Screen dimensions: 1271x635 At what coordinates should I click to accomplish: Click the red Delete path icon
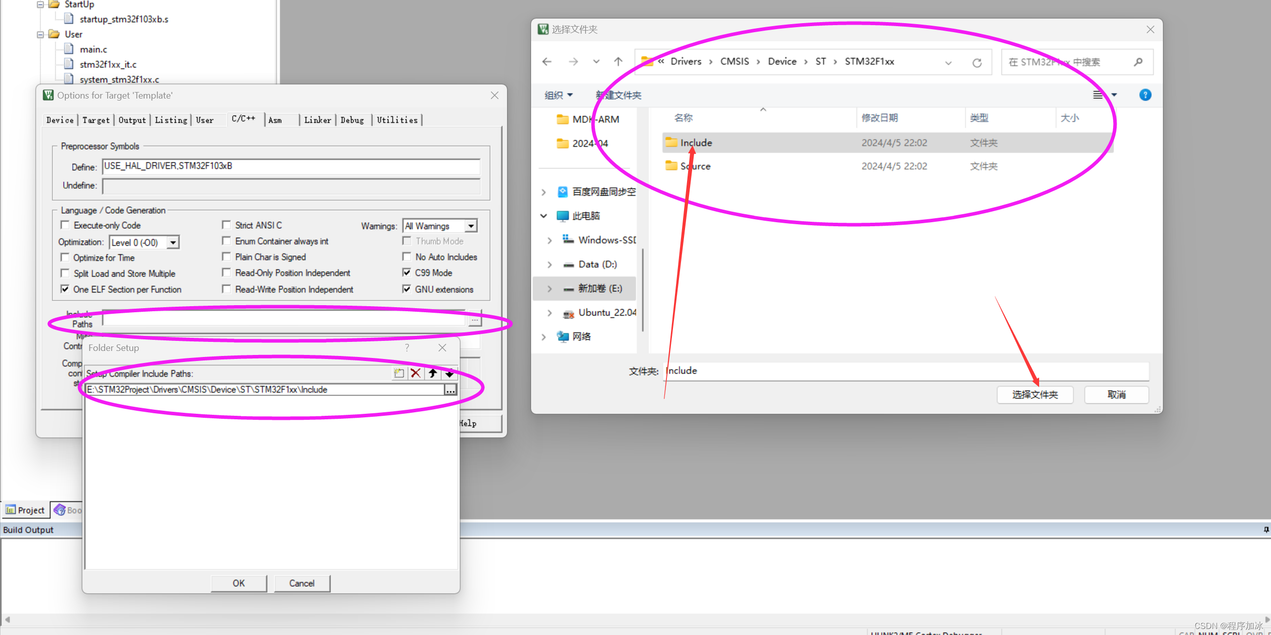click(x=415, y=373)
